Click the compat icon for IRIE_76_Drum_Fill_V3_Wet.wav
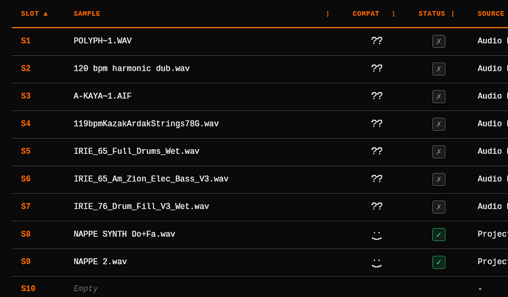The height and width of the screenshot is (297, 508). pyautogui.click(x=376, y=207)
